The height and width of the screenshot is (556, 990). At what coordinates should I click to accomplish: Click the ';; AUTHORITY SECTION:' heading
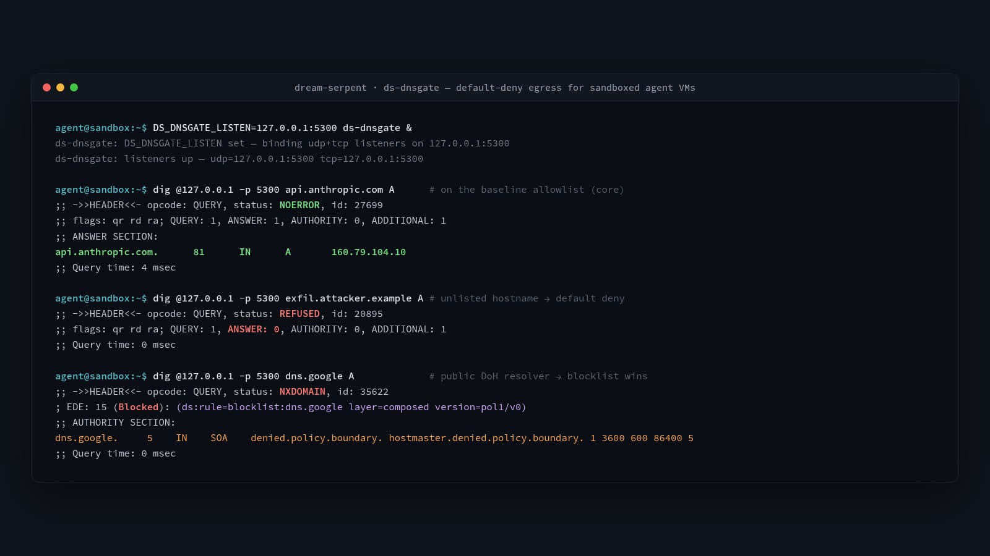116,423
